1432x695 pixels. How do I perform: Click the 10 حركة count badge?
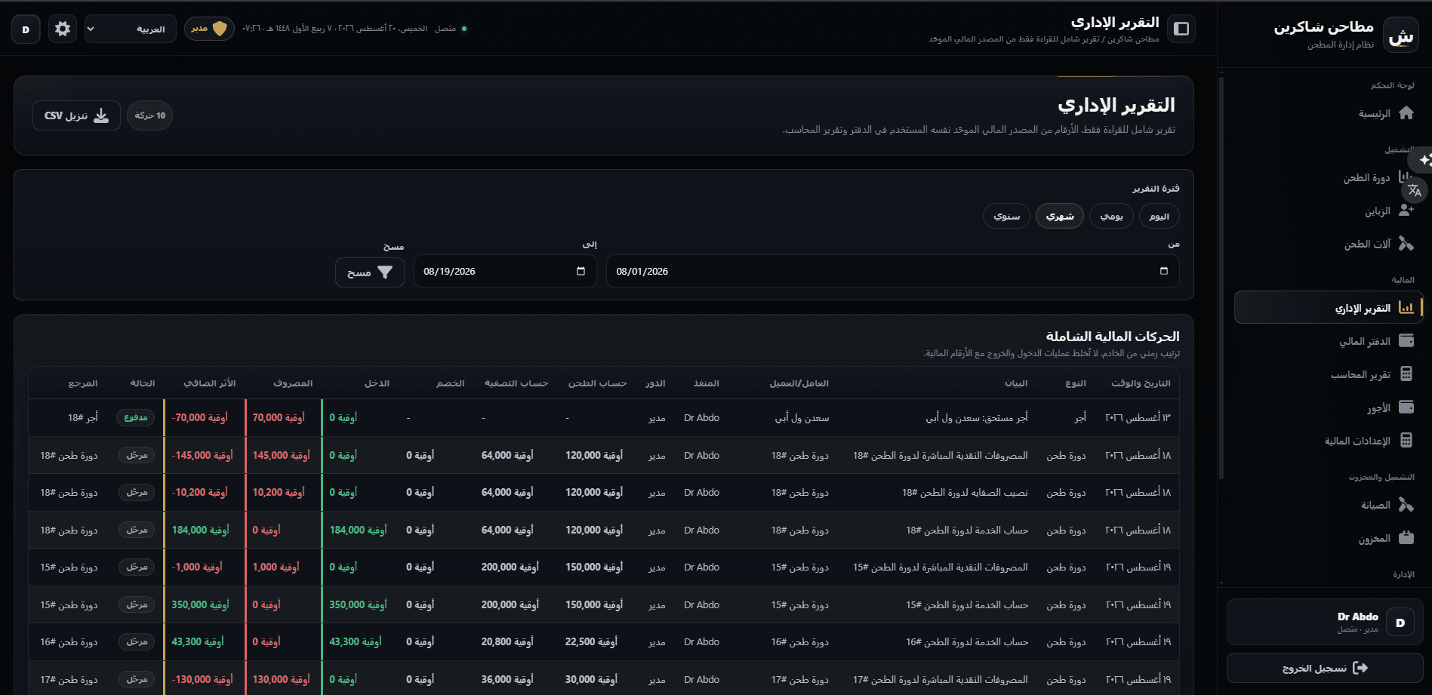(149, 115)
